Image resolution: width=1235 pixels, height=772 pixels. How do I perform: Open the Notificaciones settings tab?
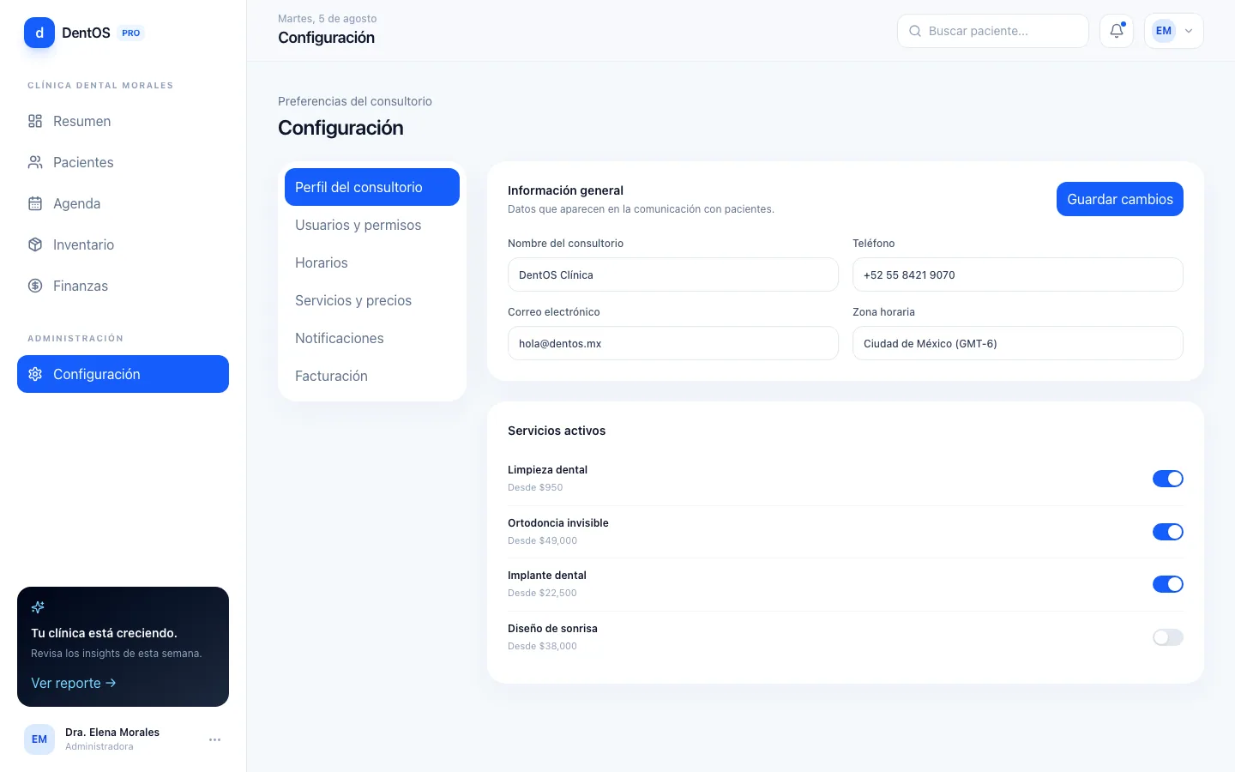click(372, 338)
